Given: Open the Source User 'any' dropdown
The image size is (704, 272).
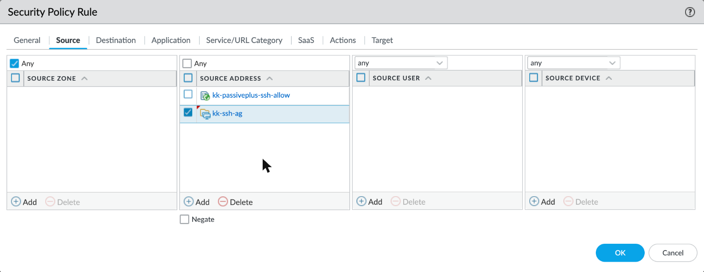Looking at the screenshot, I should [x=401, y=63].
